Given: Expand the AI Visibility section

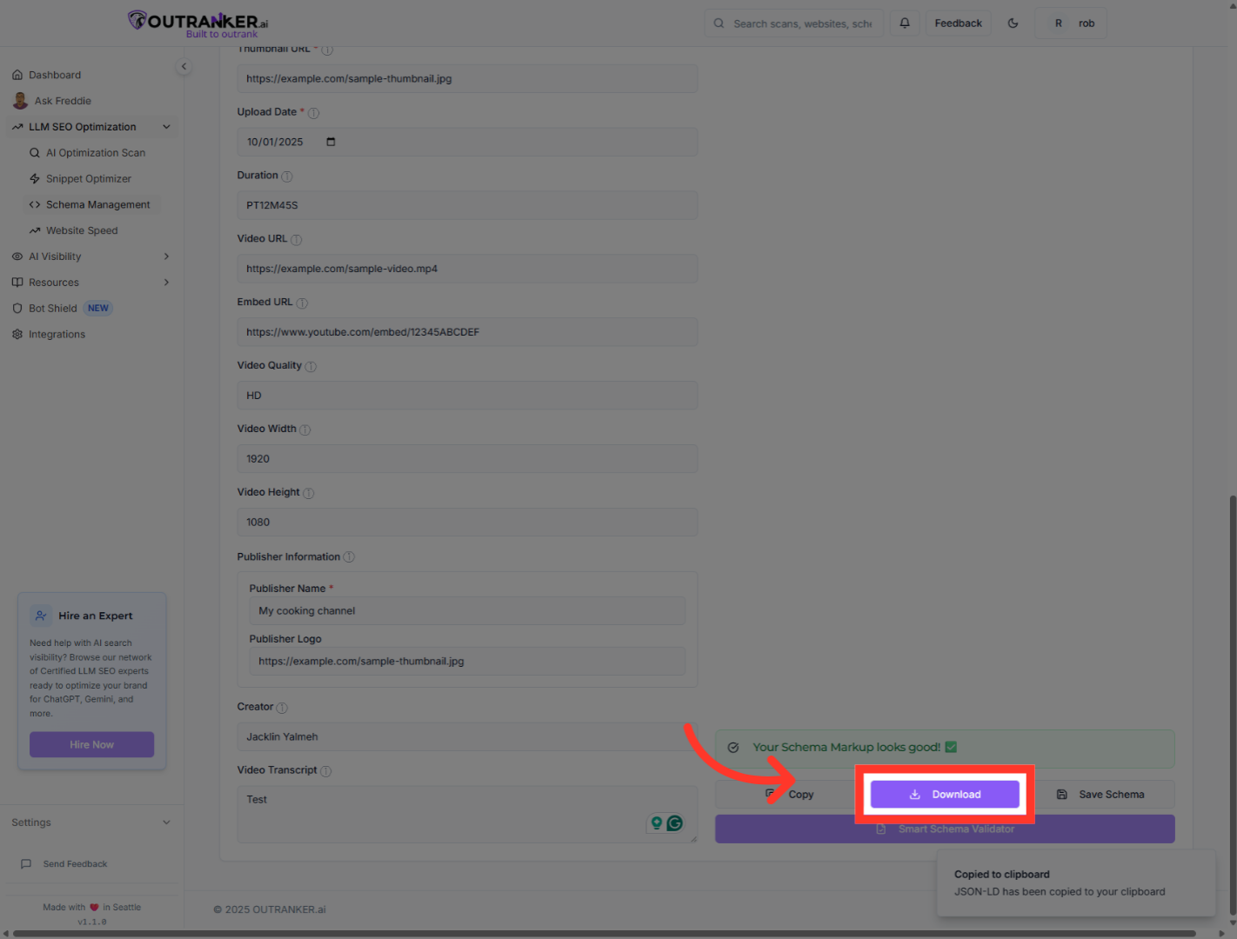Looking at the screenshot, I should (165, 256).
